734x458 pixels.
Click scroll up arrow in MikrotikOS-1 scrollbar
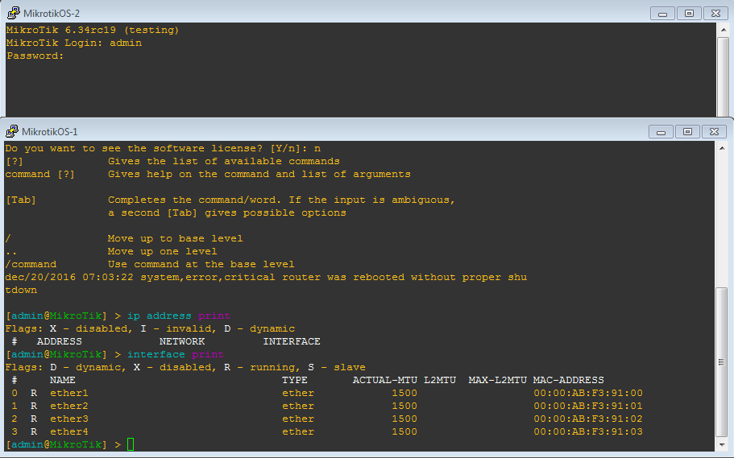[x=722, y=148]
